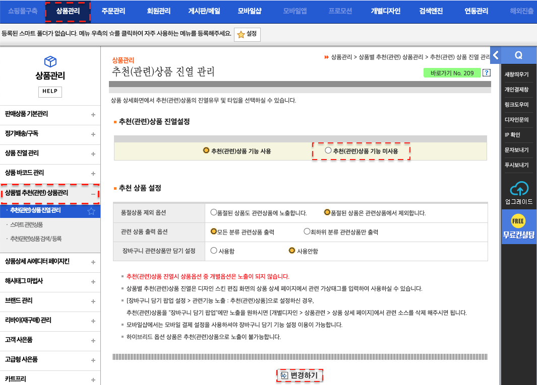This screenshot has width=537, height=385.
Task: Click the magnifier search icon in right panel
Action: [x=518, y=55]
